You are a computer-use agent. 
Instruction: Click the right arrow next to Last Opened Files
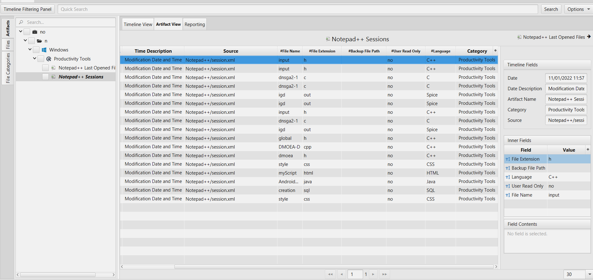tap(589, 37)
